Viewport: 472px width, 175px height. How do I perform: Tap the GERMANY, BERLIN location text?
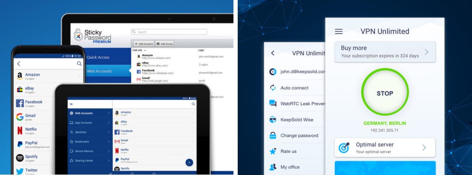pos(385,123)
